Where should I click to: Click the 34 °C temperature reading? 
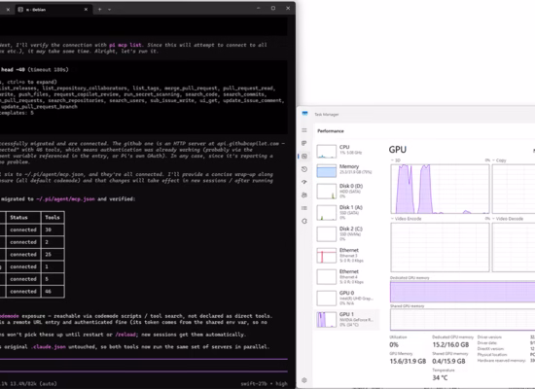440,377
